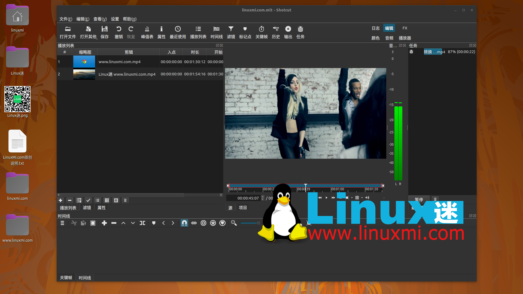The height and width of the screenshot is (294, 523).
Task: Click Open Other (打开其他) toolbar icon
Action: coord(88,32)
